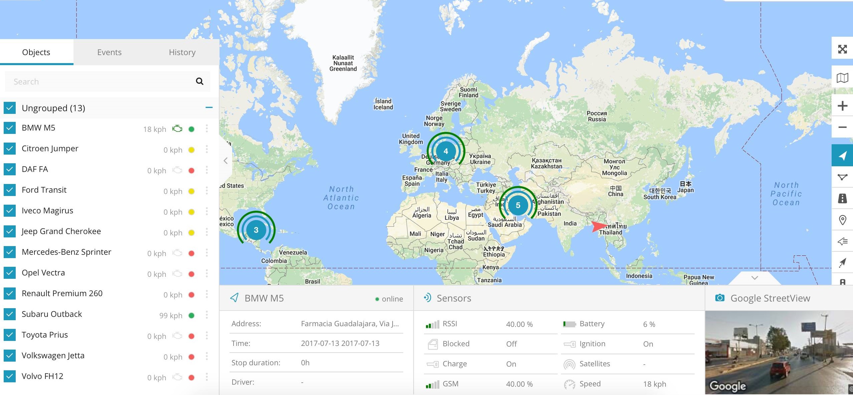Image resolution: width=853 pixels, height=395 pixels.
Task: Switch to the History tab
Action: click(182, 52)
